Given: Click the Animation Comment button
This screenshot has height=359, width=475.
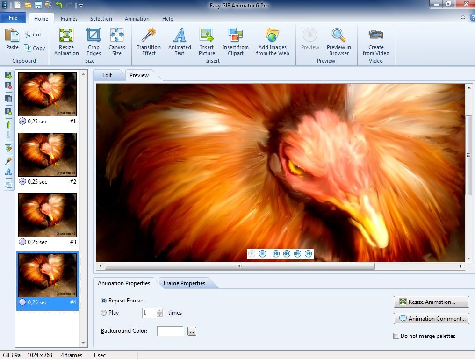Looking at the screenshot, I should click(432, 319).
